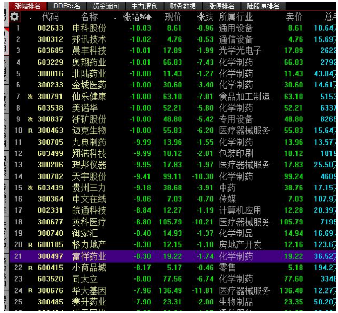Click the 房地产开发 industry cell

[240, 244]
